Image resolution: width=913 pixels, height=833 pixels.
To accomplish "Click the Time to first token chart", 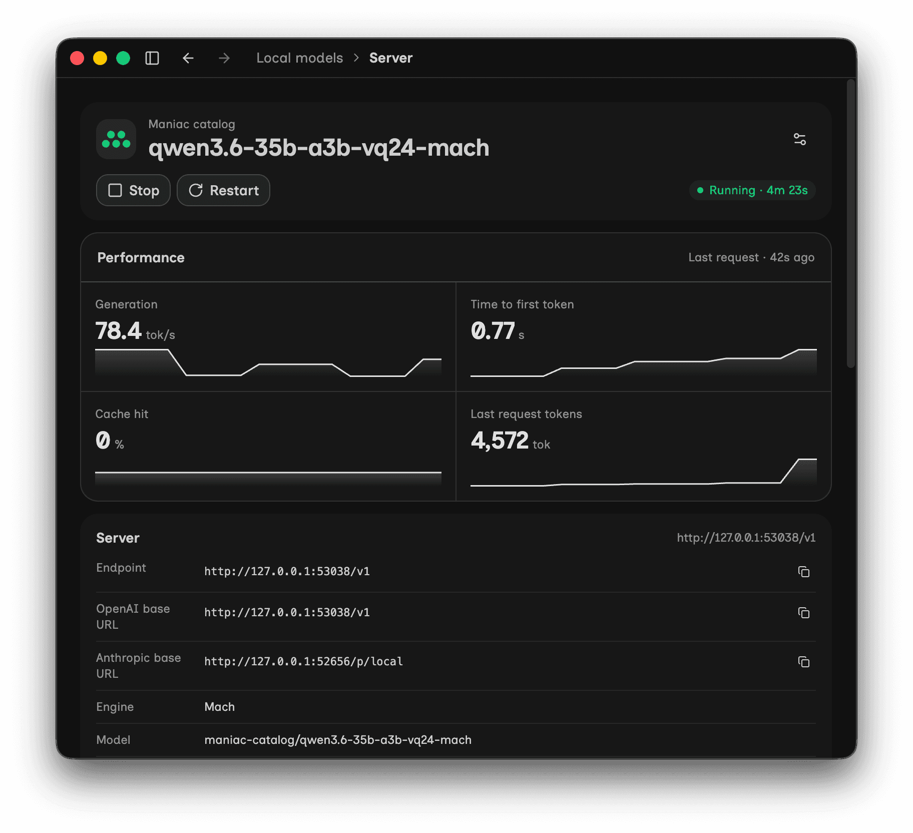I will (644, 362).
